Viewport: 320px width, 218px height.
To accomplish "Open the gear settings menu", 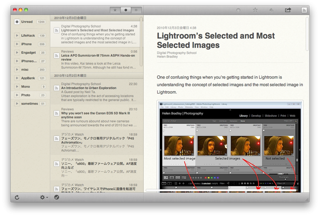I will (x=43, y=197).
